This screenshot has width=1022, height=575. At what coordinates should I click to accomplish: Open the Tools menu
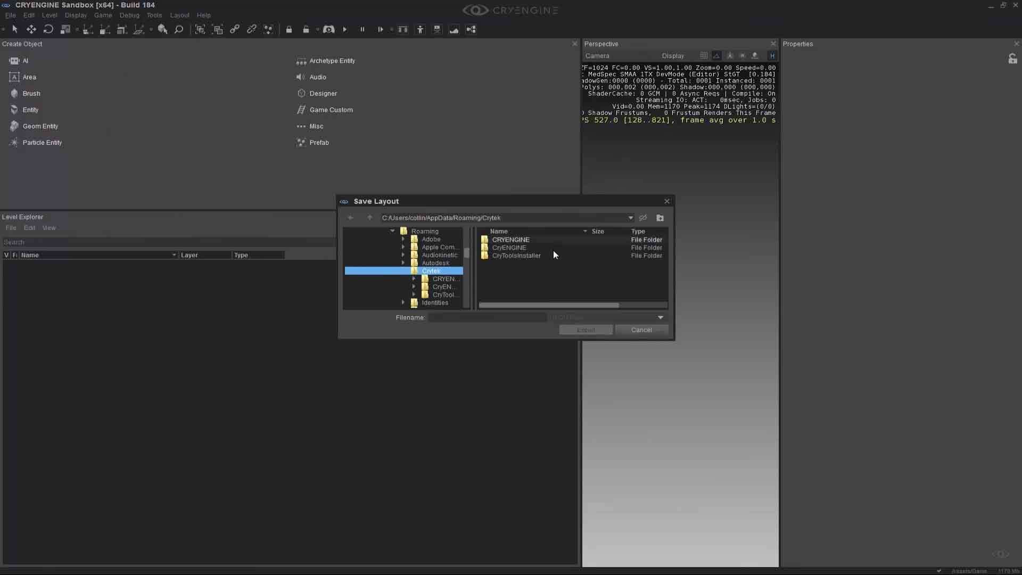tap(154, 15)
